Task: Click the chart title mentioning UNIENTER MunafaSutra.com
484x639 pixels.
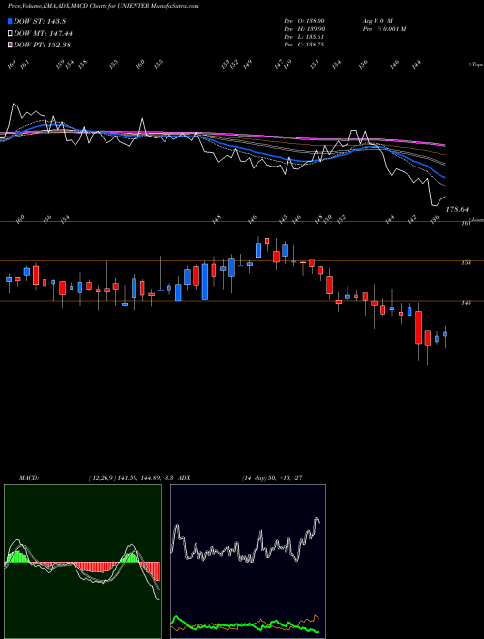Action: (x=104, y=6)
